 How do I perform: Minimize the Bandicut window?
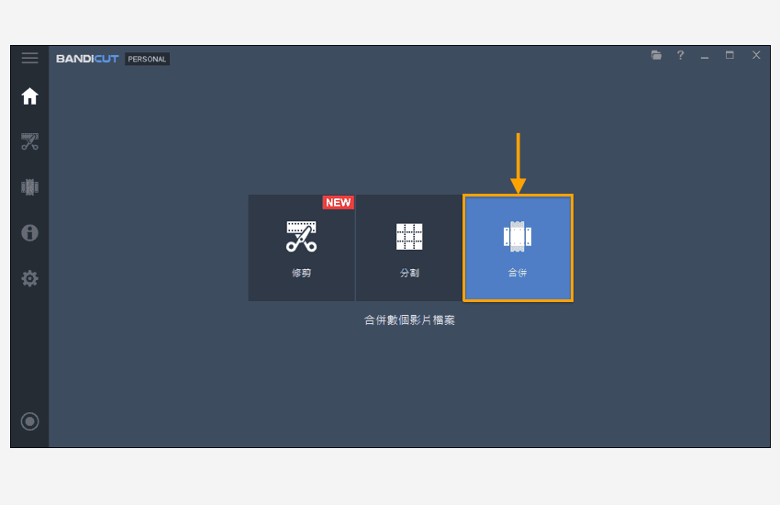[705, 56]
